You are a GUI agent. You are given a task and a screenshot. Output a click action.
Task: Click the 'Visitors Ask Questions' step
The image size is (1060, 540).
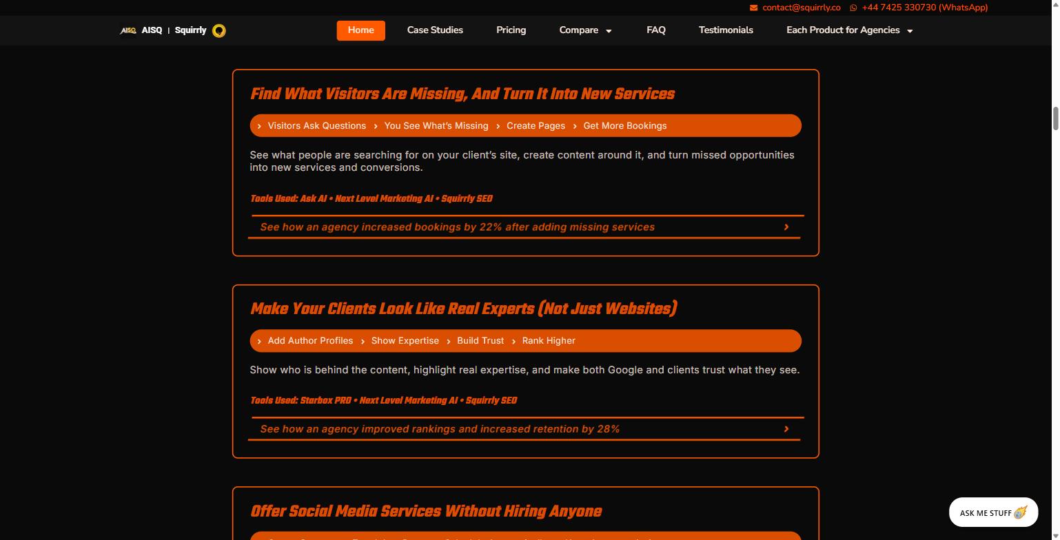[x=316, y=126]
